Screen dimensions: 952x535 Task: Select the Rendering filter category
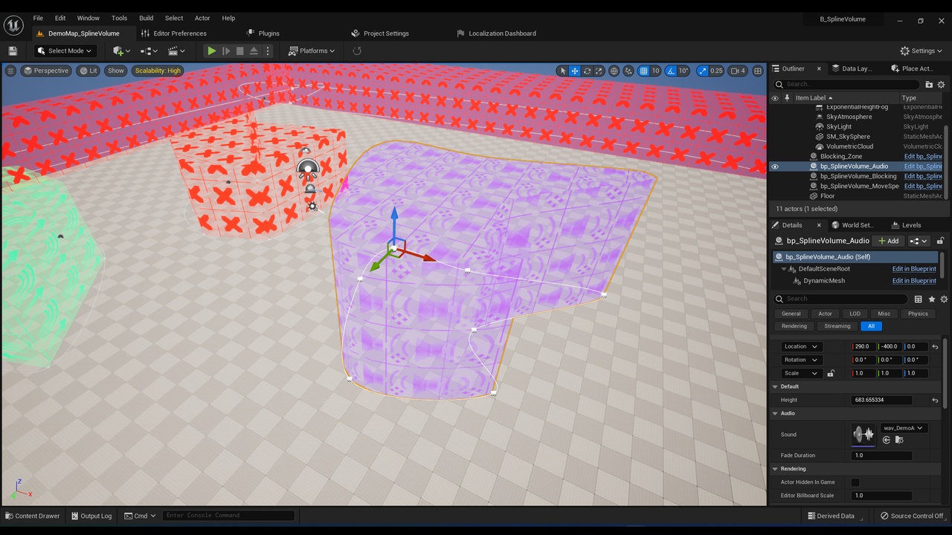coord(794,326)
